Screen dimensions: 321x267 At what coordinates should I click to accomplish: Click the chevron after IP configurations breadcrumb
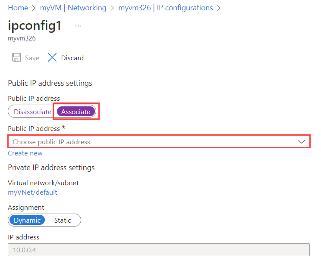click(x=219, y=8)
